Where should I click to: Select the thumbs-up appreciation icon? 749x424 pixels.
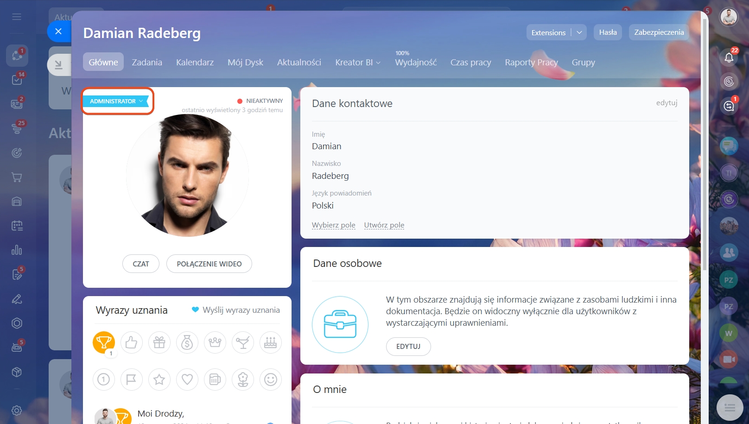click(132, 342)
